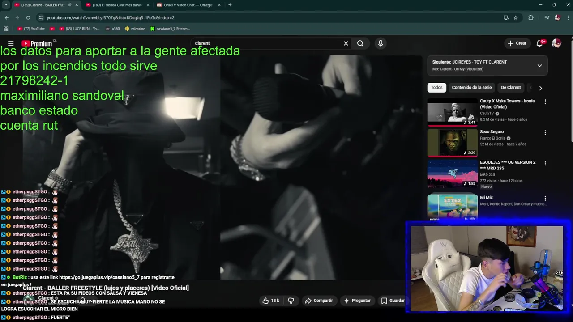This screenshot has width=573, height=322.
Task: Clear the YouTube search box text
Action: [346, 43]
